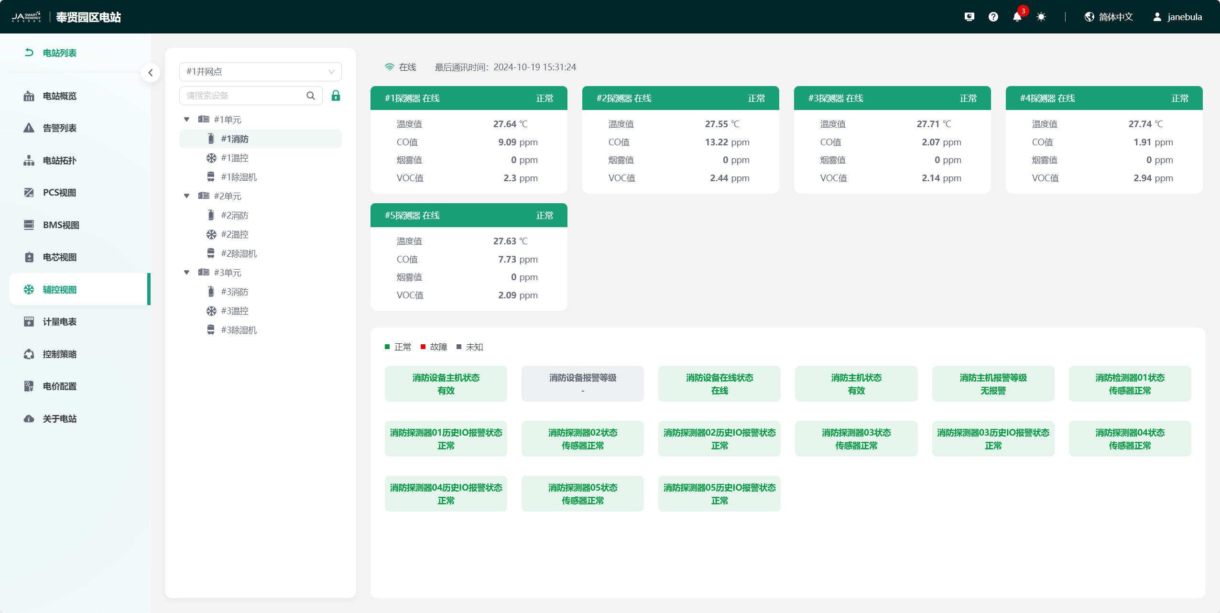Open the 简体中文 language selector

(x=1108, y=17)
